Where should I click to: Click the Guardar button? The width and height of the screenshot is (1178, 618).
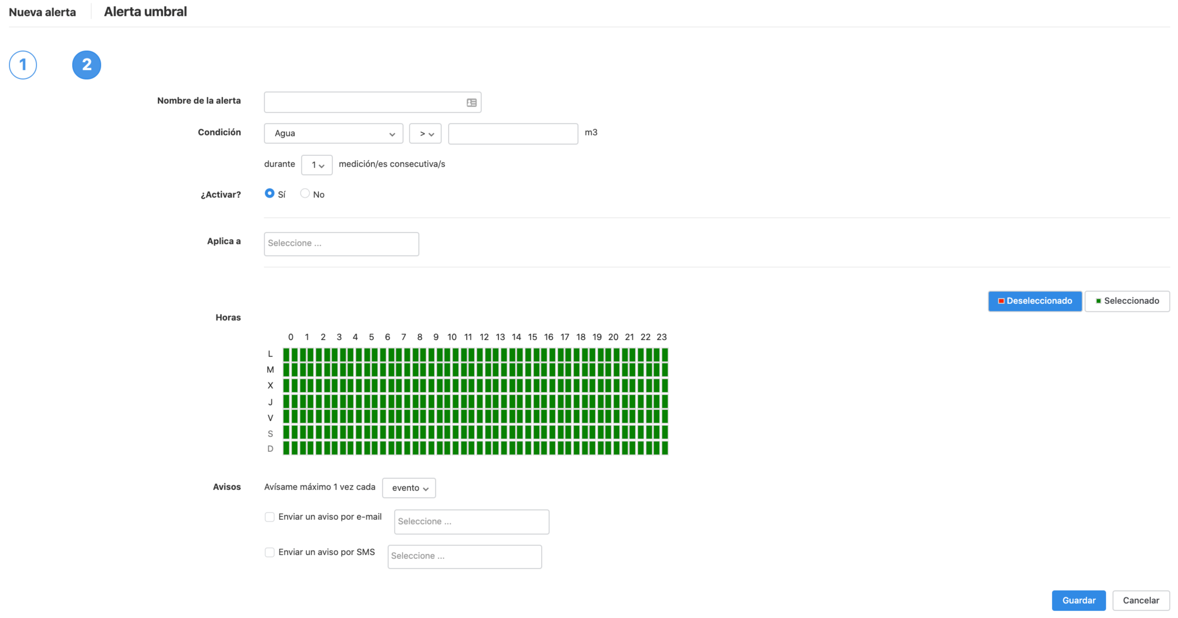(1078, 600)
